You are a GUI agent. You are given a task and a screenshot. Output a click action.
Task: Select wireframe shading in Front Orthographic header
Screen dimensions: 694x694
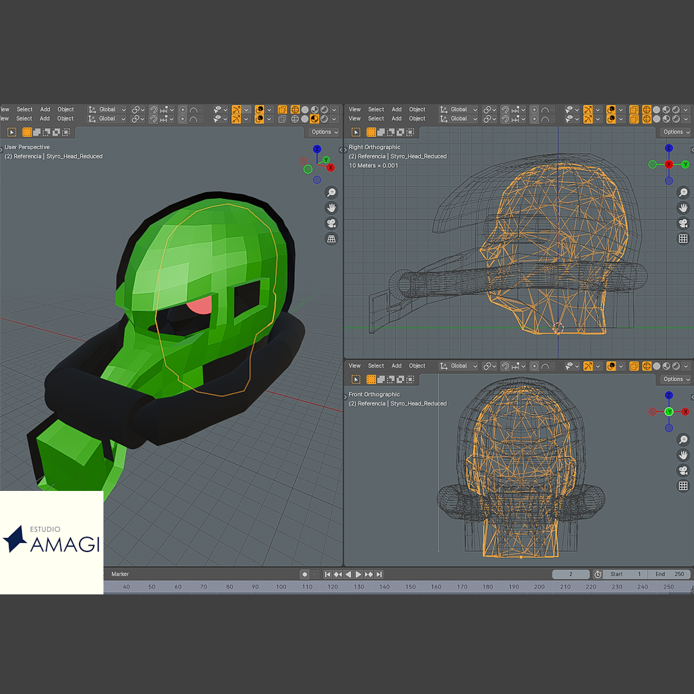pos(646,366)
